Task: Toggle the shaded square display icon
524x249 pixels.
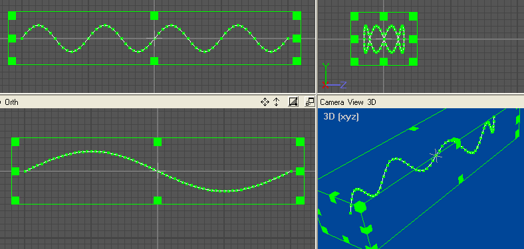Action: pyautogui.click(x=293, y=102)
